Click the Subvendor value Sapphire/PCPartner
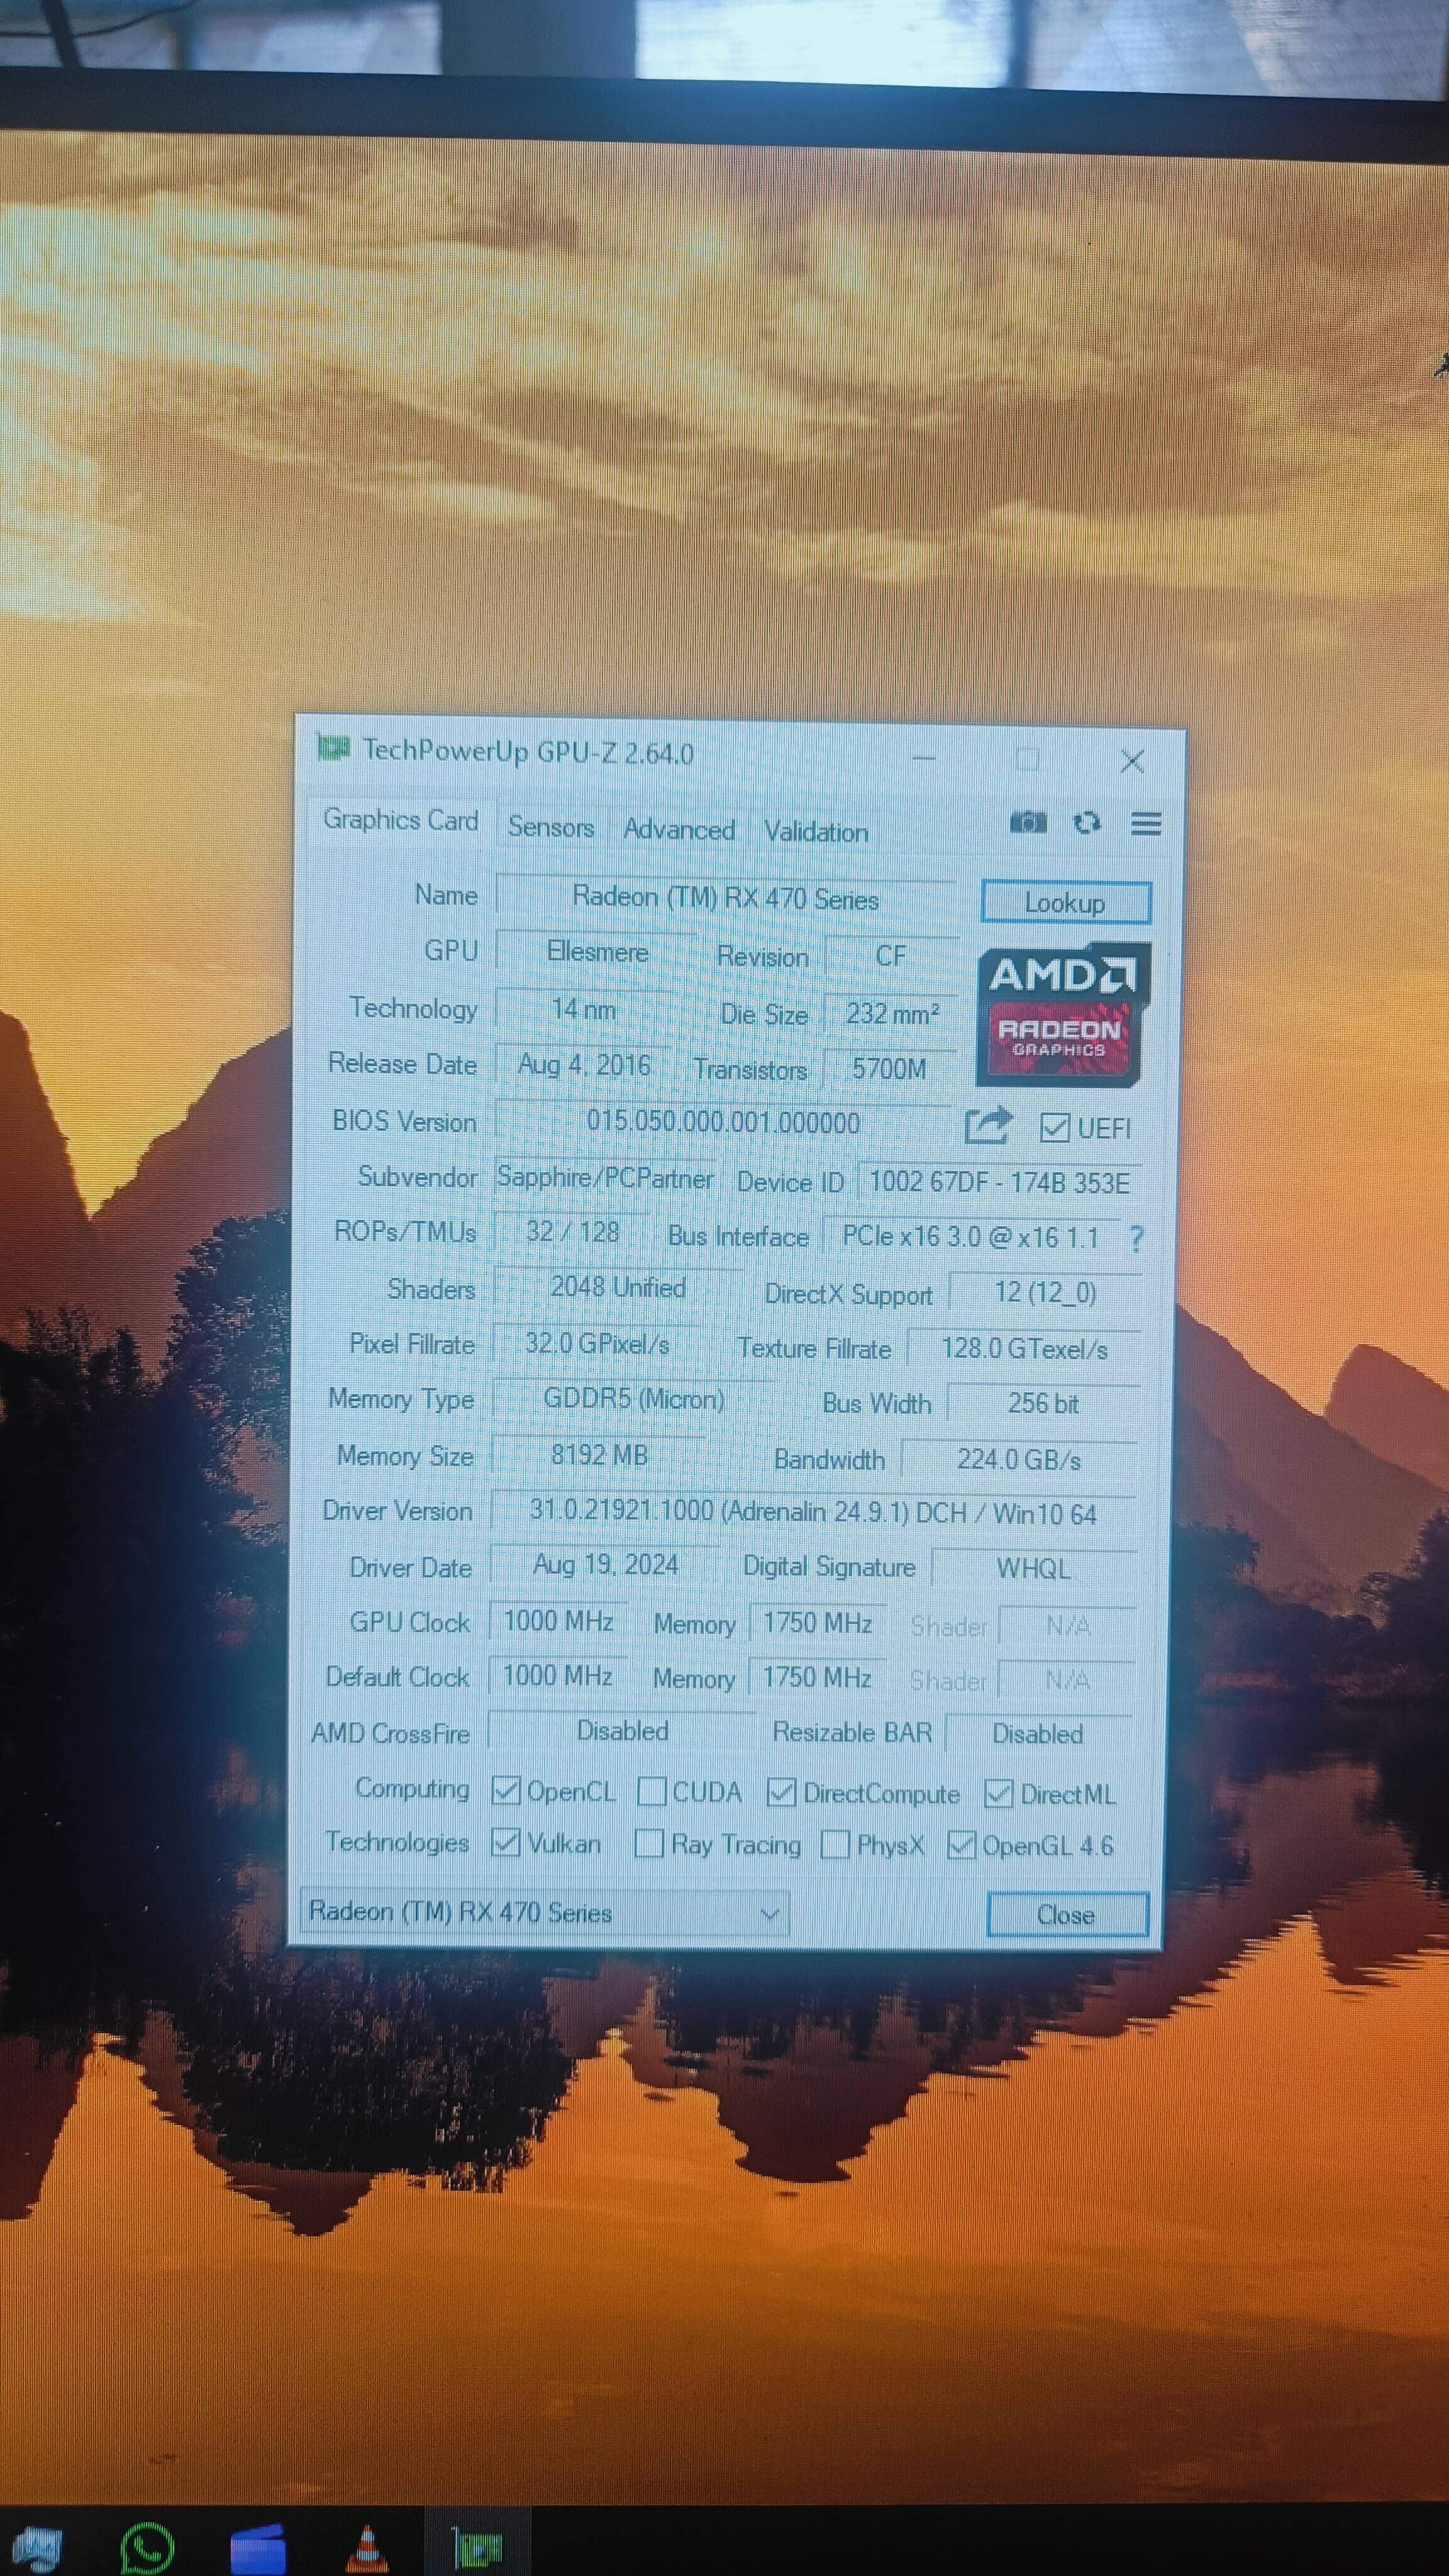The width and height of the screenshot is (1449, 2576). pos(605,1178)
